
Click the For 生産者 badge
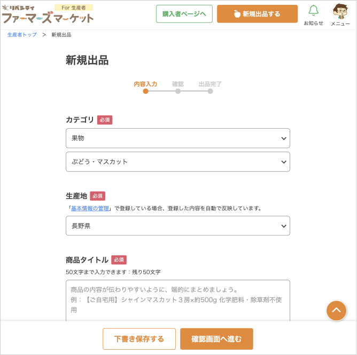click(x=74, y=7)
